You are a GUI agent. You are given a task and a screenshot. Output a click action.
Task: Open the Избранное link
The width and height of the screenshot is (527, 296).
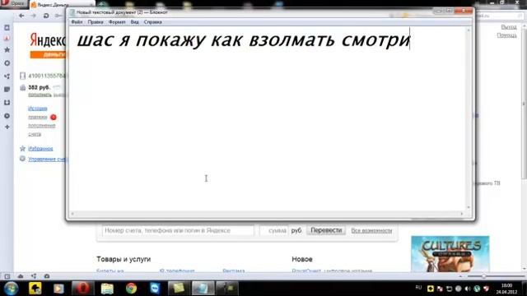pos(40,148)
